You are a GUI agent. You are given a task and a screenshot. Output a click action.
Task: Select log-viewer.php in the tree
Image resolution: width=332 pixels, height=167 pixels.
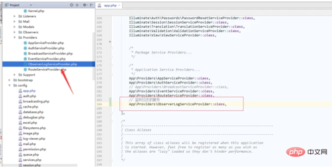coord(34,138)
